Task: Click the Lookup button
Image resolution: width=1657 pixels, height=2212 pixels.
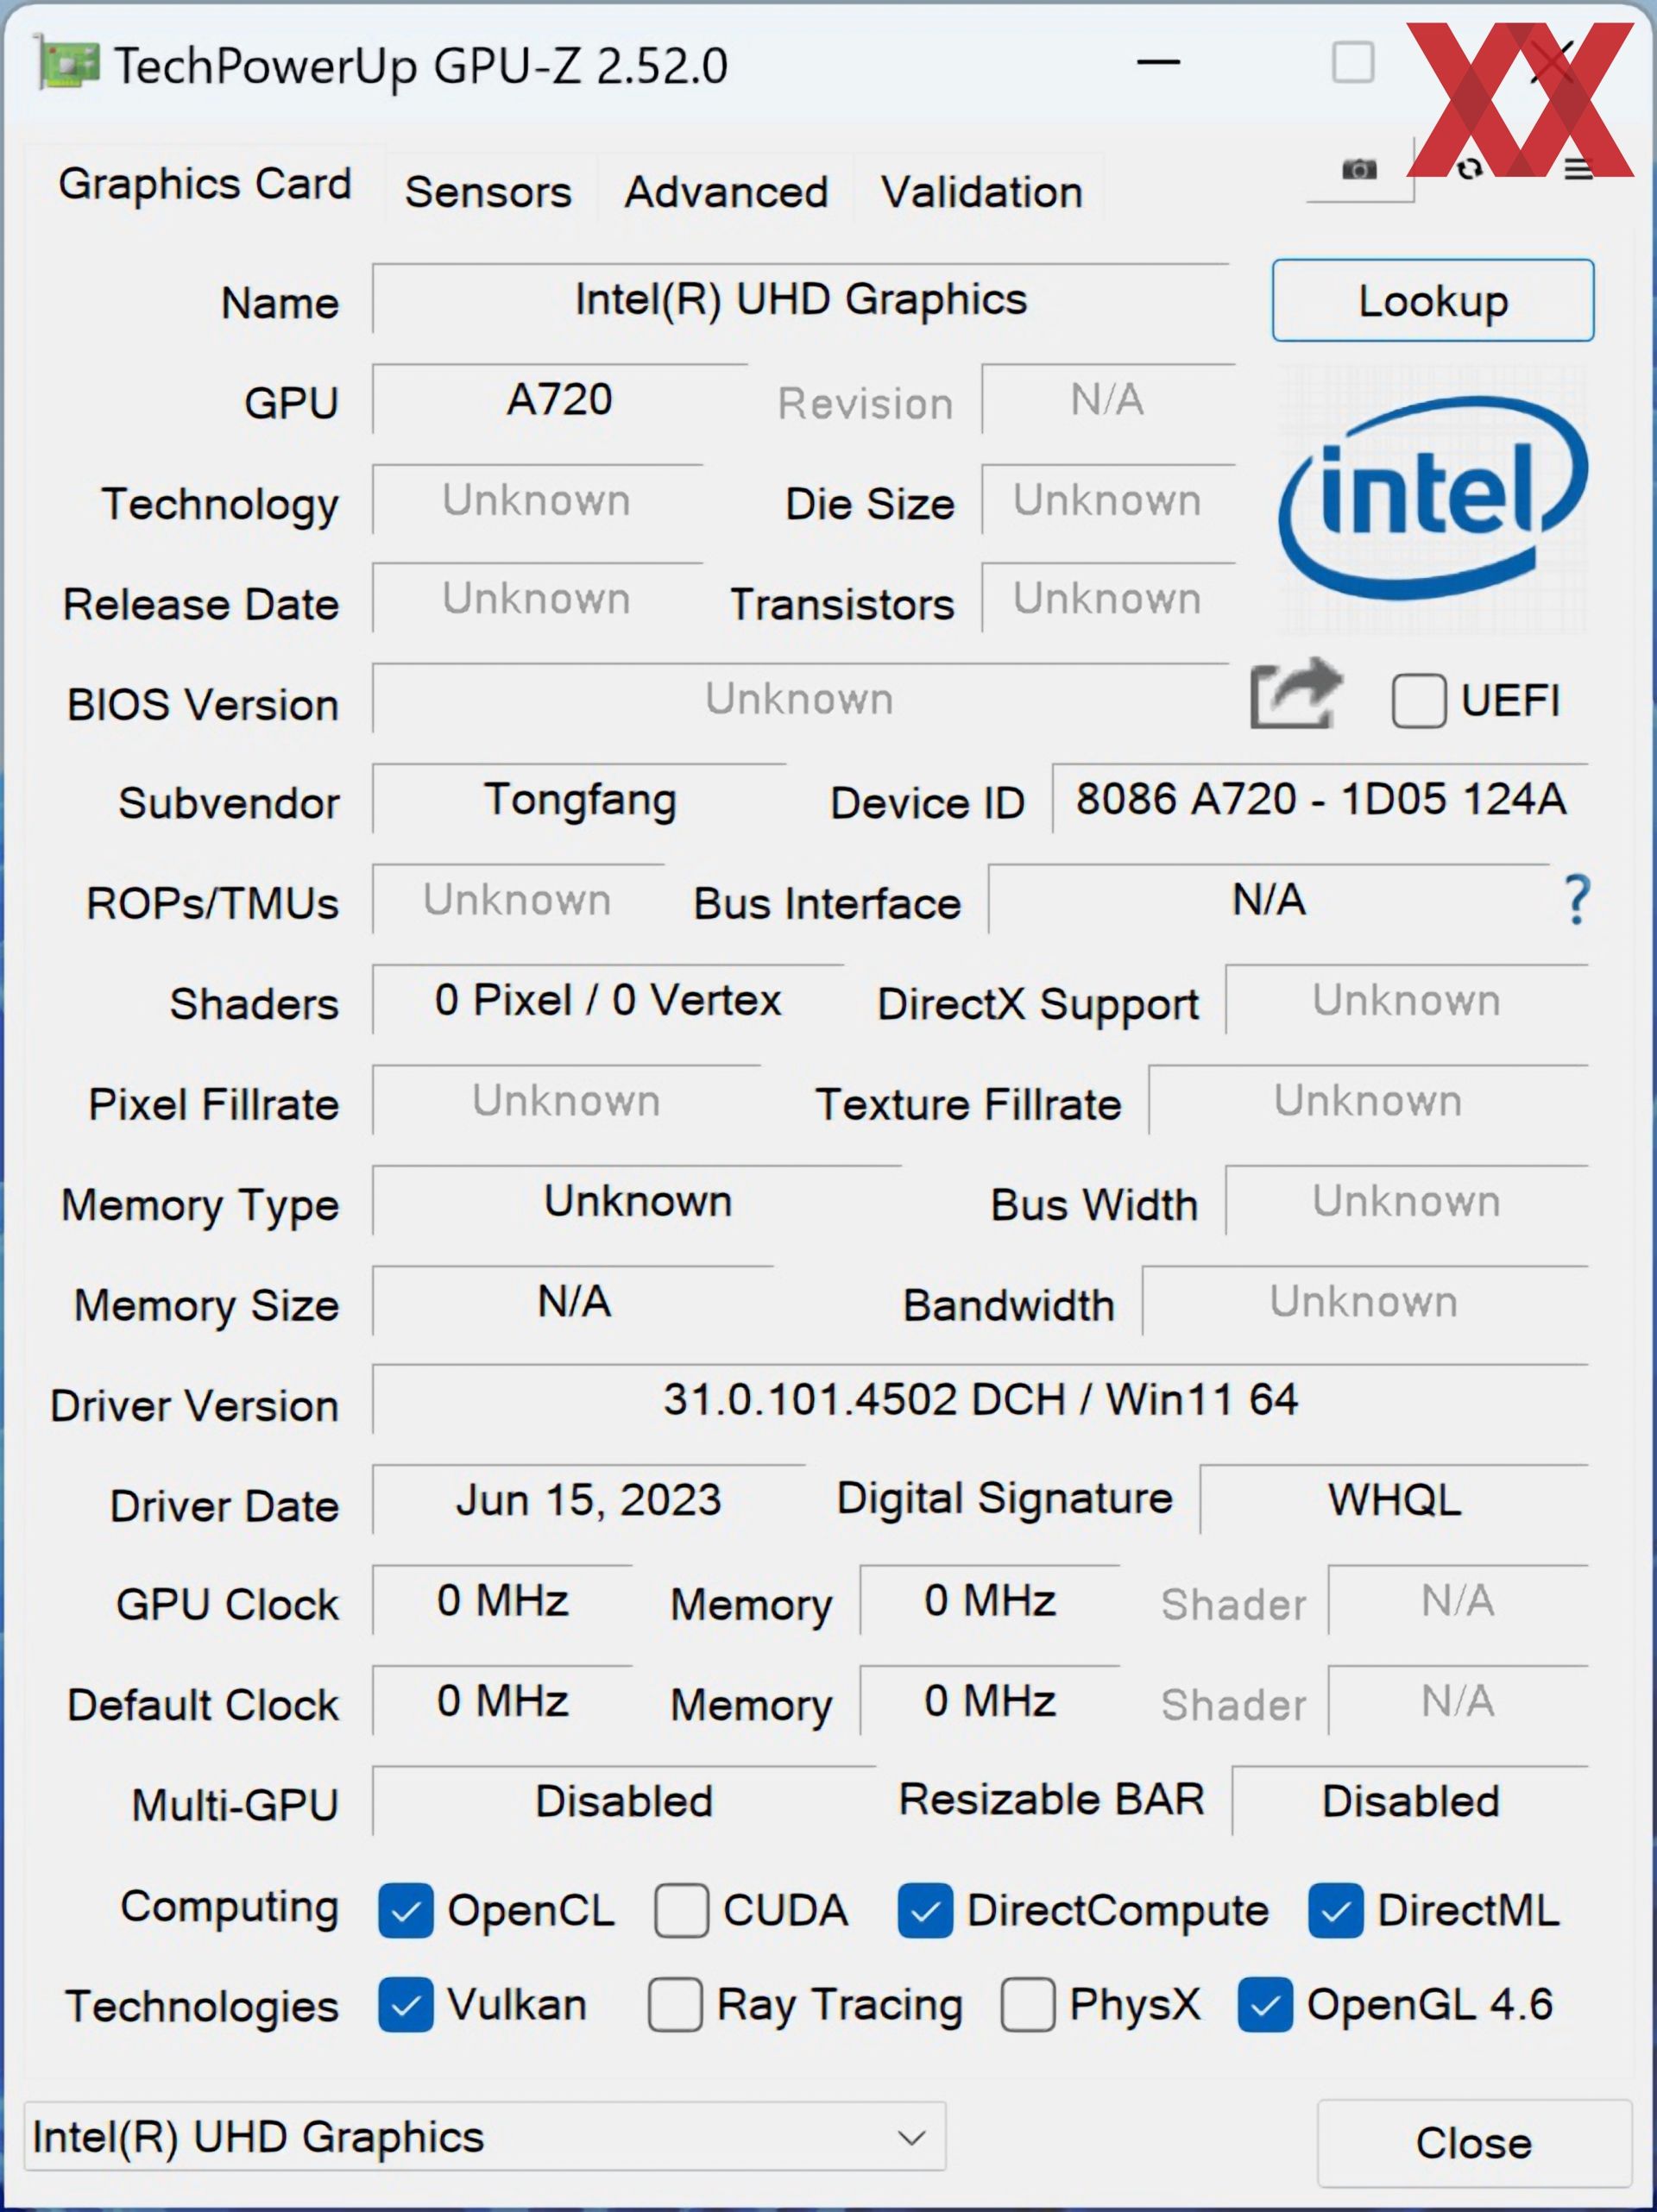Action: coord(1433,300)
